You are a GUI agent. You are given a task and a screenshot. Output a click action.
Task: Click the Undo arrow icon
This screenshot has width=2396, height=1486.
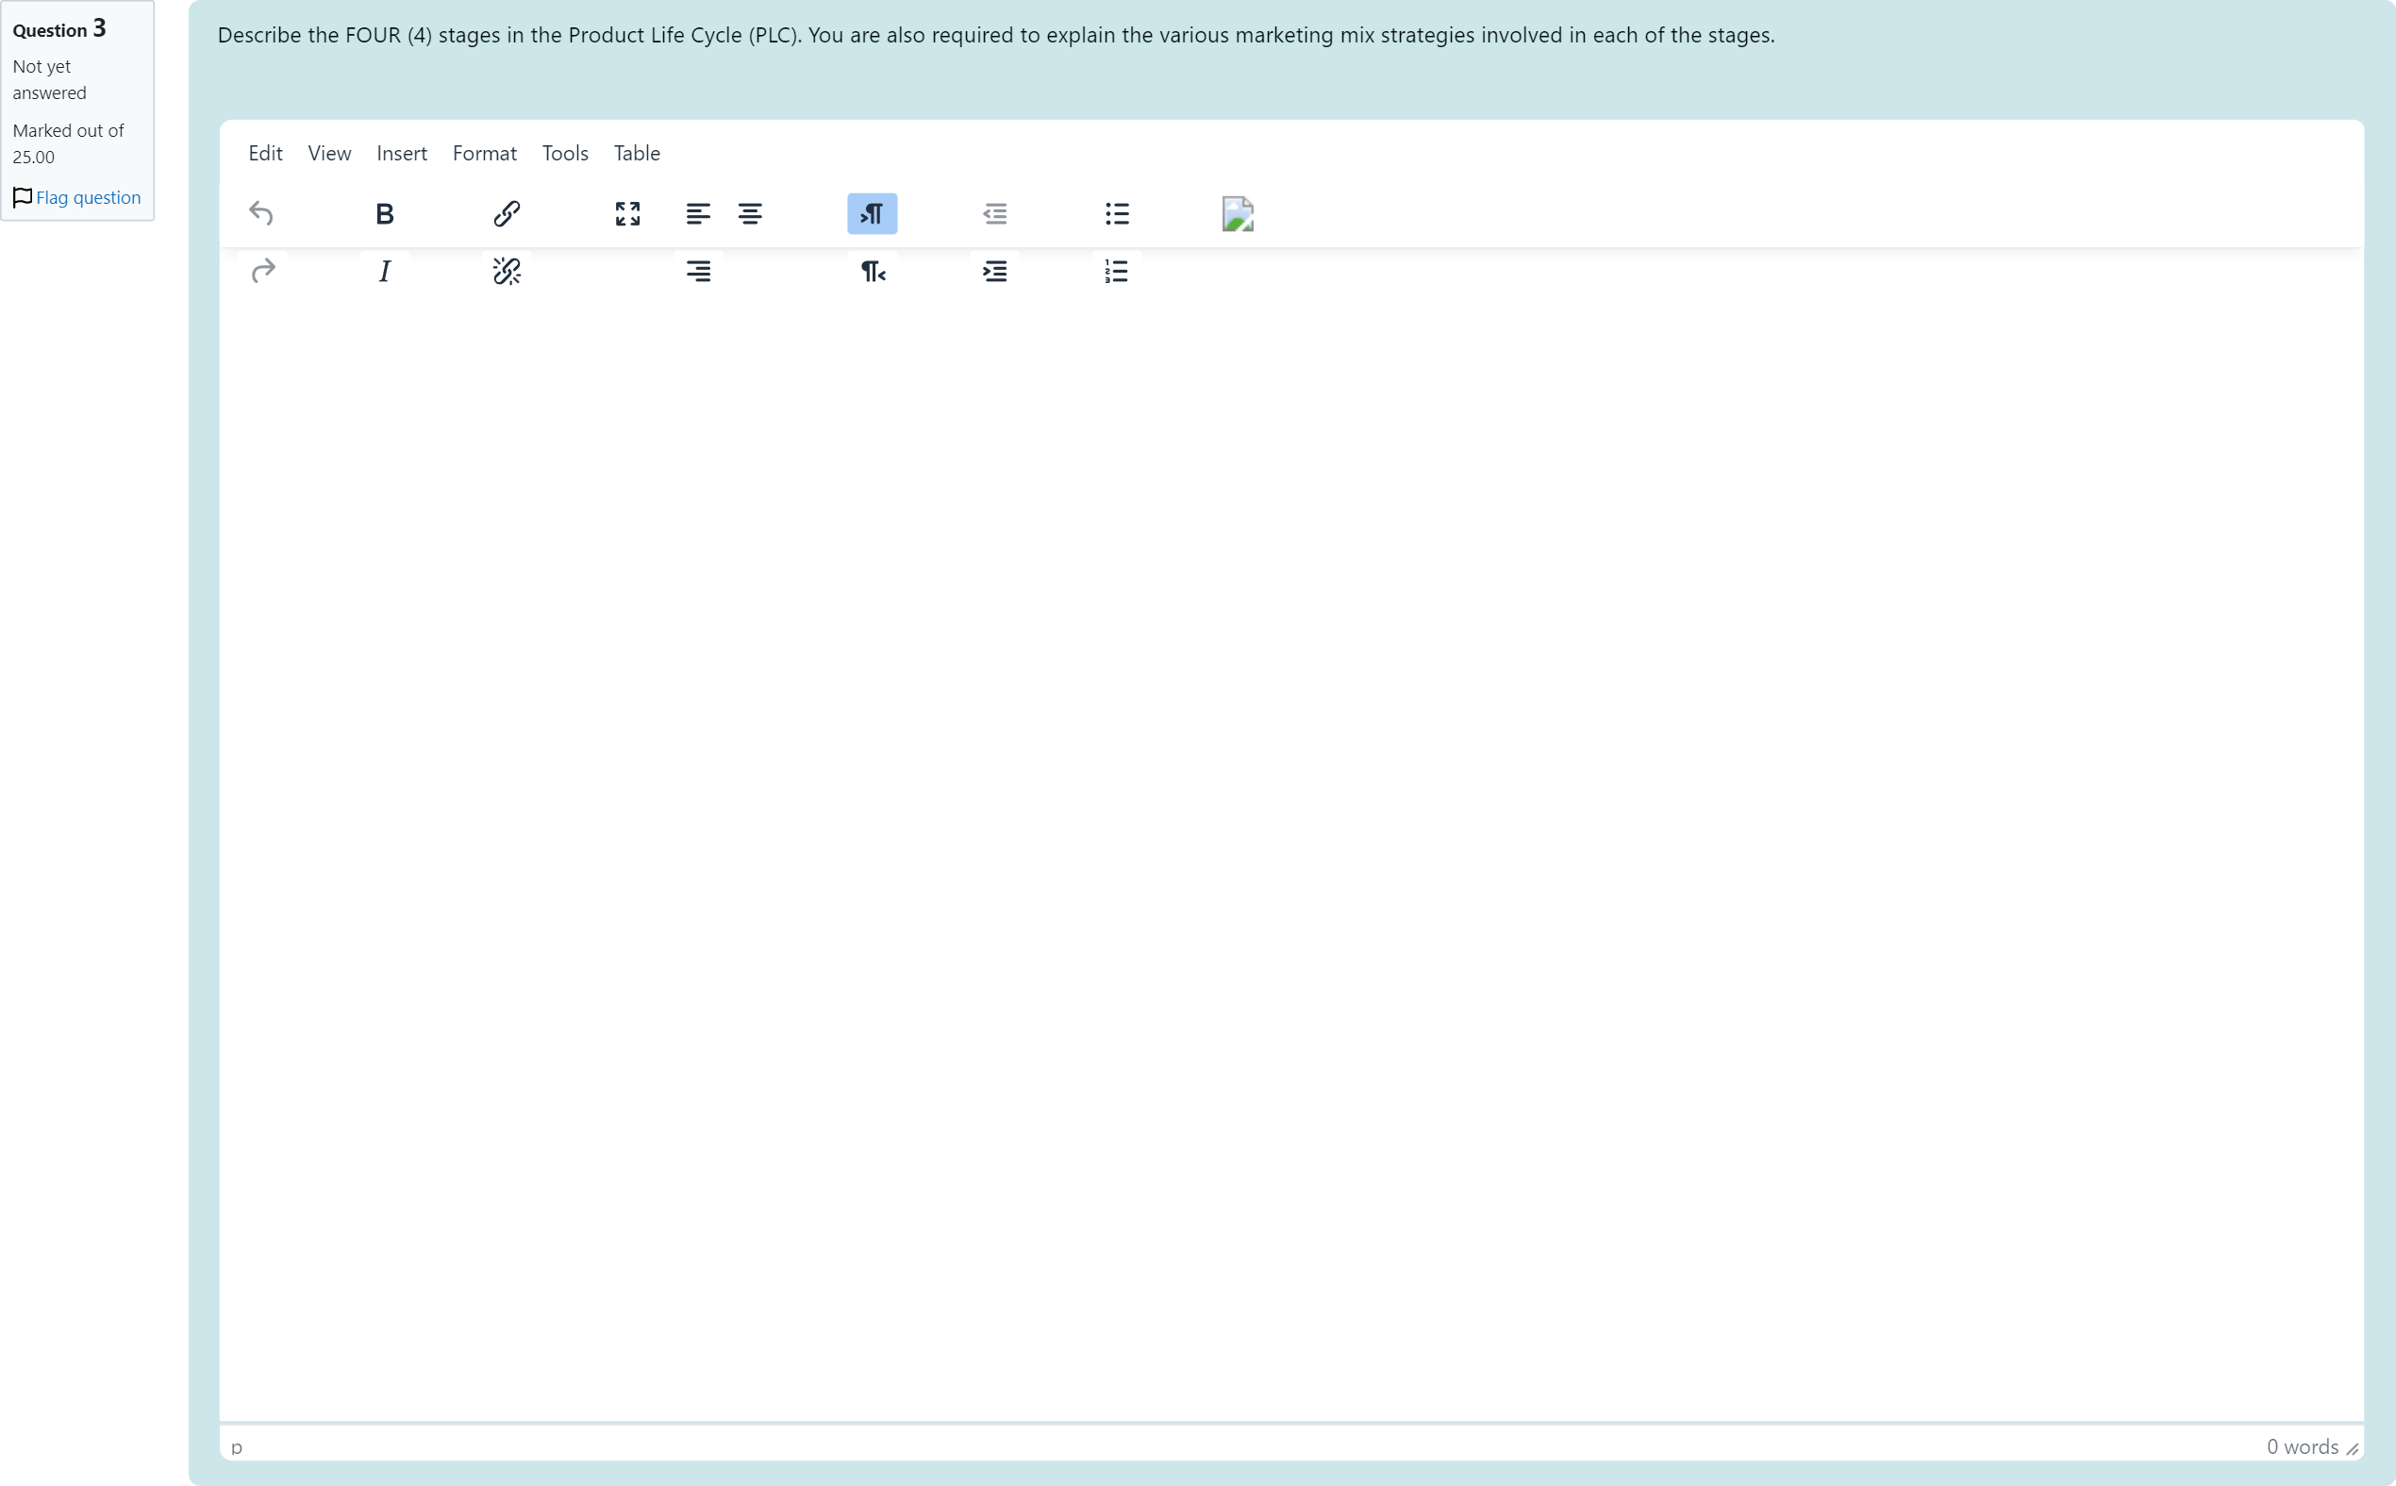261,213
